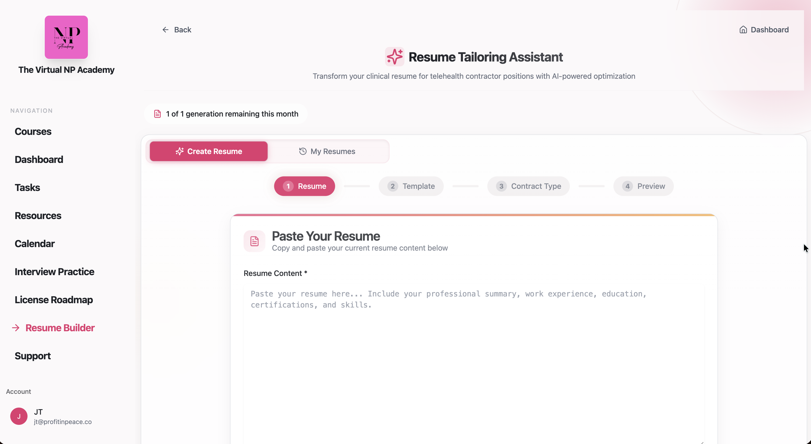Navigate to Courses in the sidebar
The width and height of the screenshot is (811, 444).
tap(33, 132)
